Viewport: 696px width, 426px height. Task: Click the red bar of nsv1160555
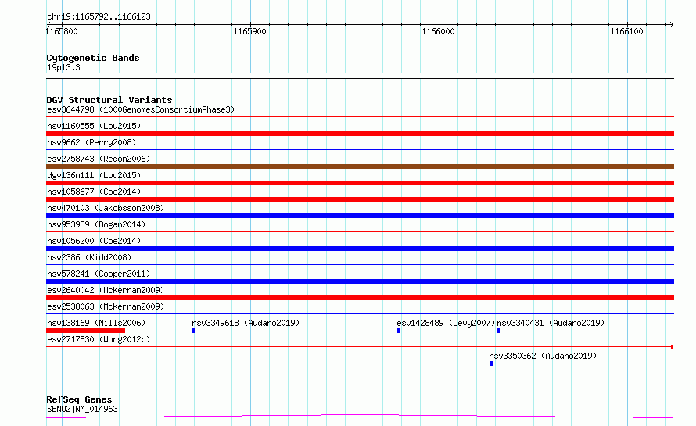point(360,134)
